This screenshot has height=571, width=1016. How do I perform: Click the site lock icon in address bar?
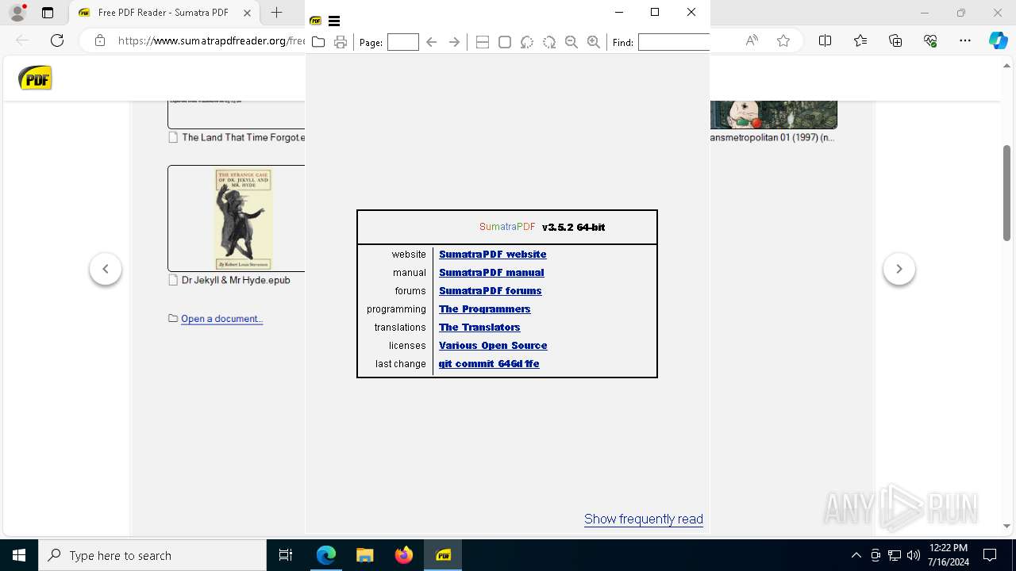coord(100,40)
